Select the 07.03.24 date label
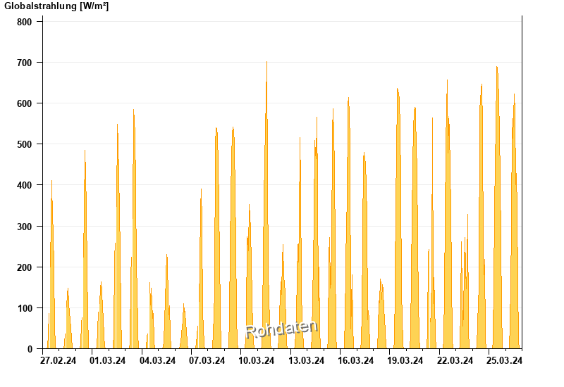 pos(207,360)
